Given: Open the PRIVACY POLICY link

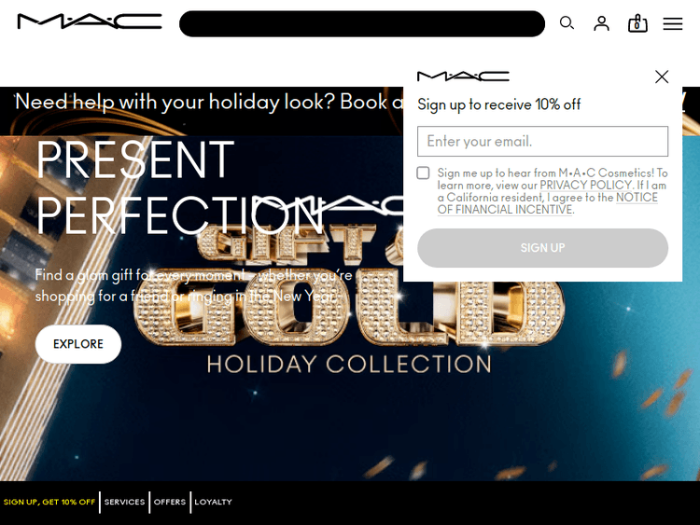Looking at the screenshot, I should (586, 186).
